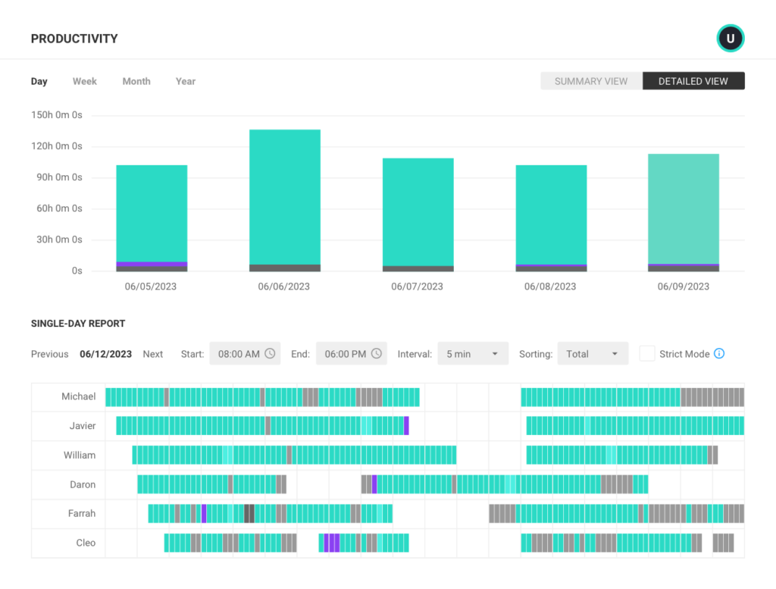Click the clock icon beside Start time
This screenshot has height=589, width=776.
click(268, 353)
